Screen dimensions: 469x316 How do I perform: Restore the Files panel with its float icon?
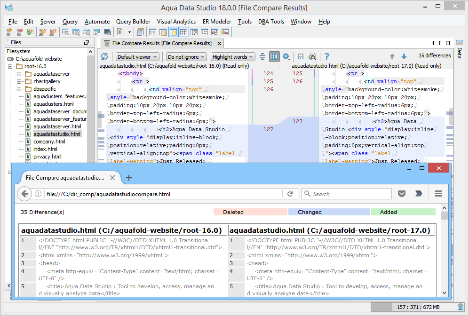(x=87, y=42)
